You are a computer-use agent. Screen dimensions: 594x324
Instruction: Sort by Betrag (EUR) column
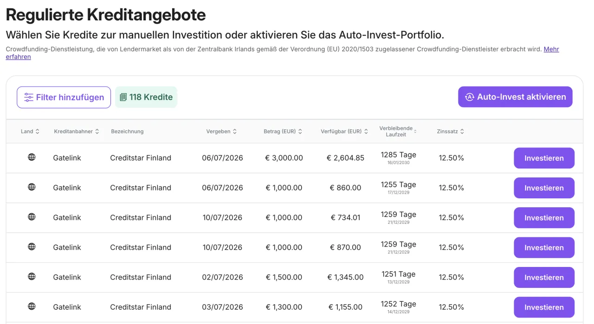[x=283, y=131]
